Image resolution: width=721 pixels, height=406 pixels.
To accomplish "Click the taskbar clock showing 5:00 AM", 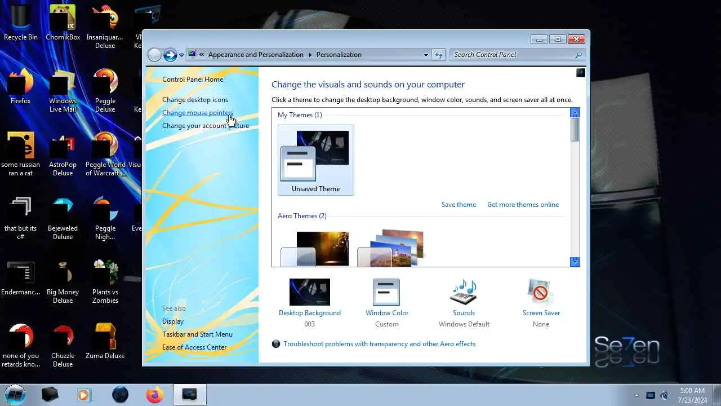I will click(692, 395).
